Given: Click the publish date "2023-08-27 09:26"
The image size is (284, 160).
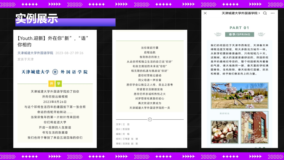Looking at the screenshot, I should 69,53.
